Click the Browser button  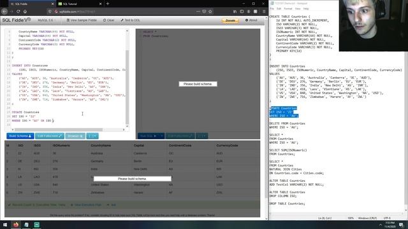click(x=75, y=136)
